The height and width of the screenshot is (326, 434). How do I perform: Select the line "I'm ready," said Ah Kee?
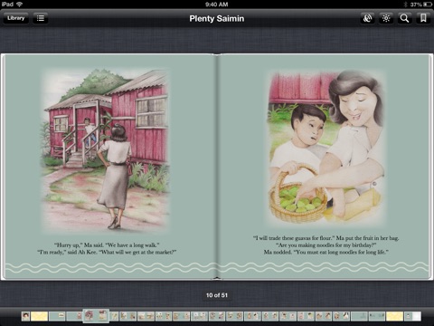coord(107,252)
